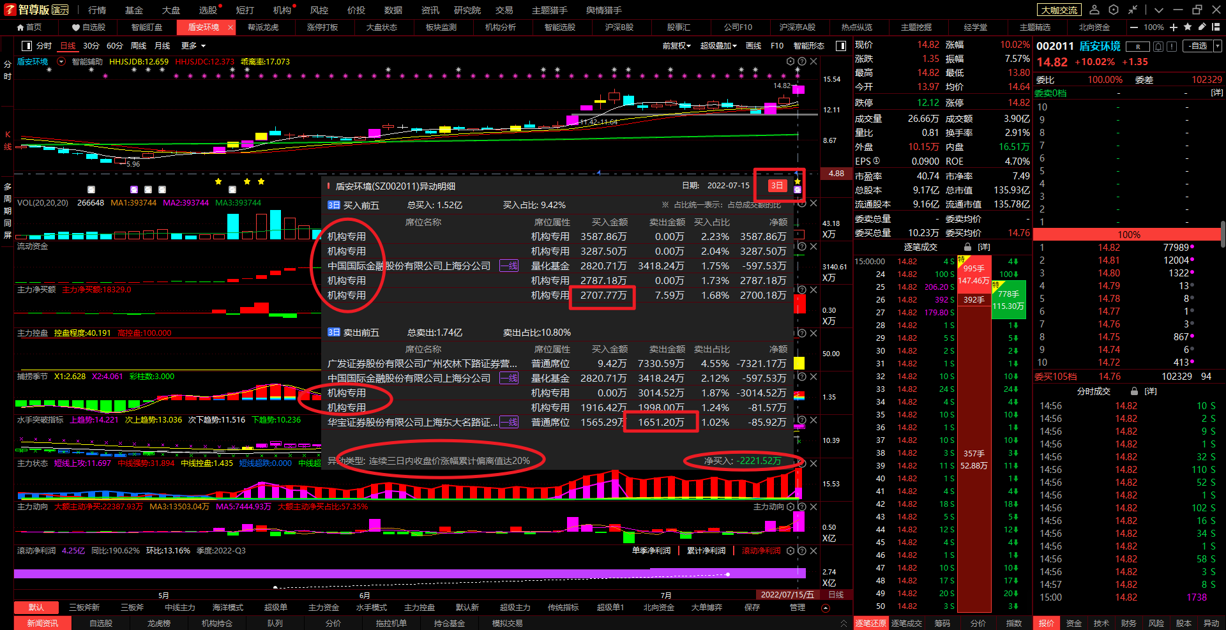This screenshot has height=630, width=1226.
Task: Click the alert bell icon beside 盾安环境
Action: [1158, 47]
